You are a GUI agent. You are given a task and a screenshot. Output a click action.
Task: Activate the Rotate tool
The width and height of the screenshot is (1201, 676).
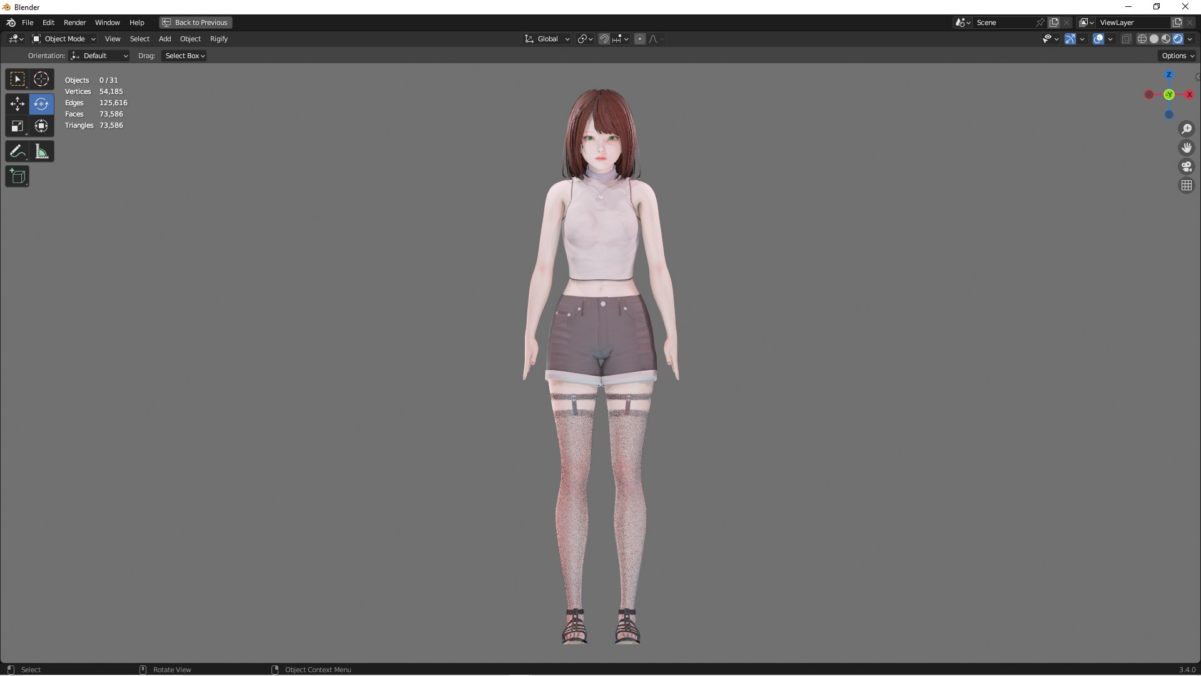[x=41, y=104]
